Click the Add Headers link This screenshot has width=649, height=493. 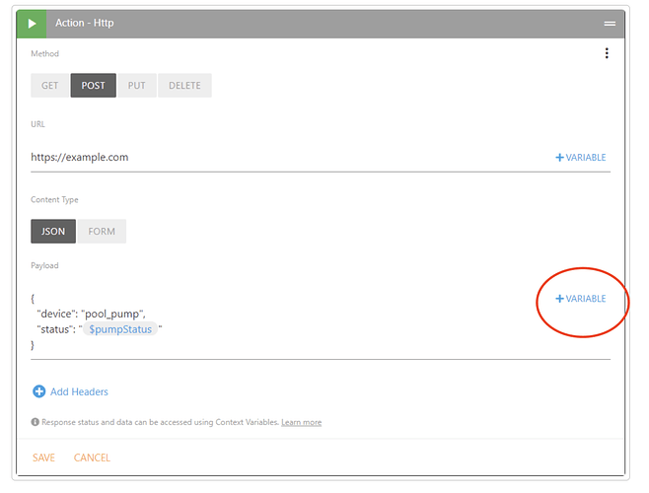coord(79,391)
